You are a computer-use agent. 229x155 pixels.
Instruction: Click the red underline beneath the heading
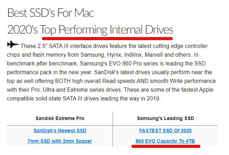(107, 36)
